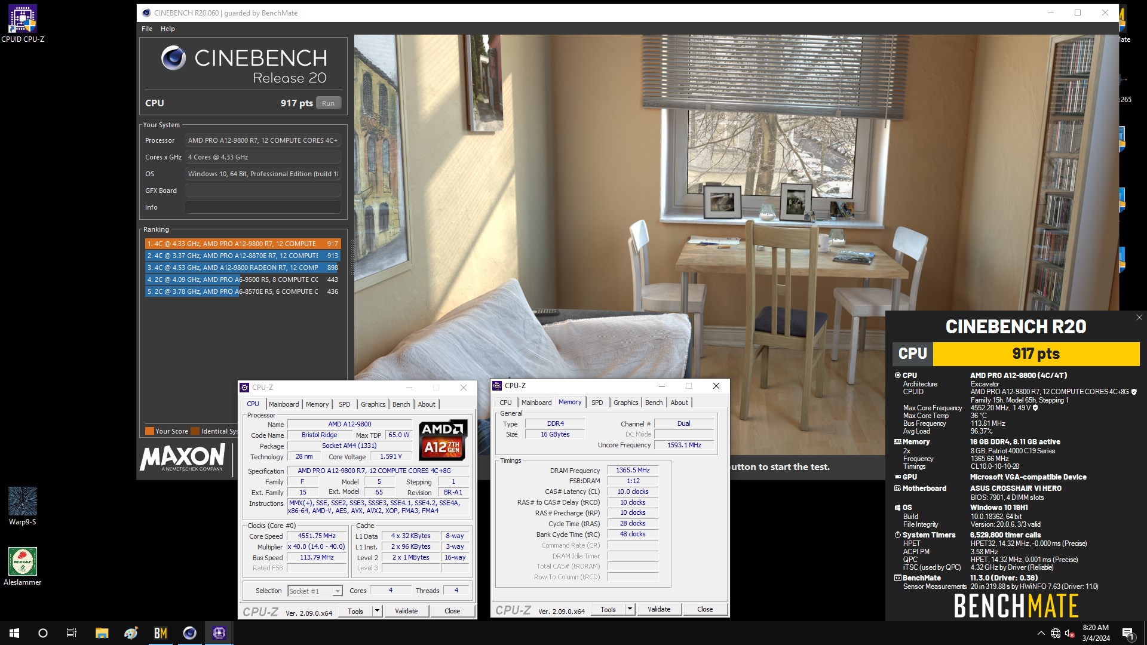Open the Help menu in Cinebench
This screenshot has height=645, width=1147.
tap(167, 29)
